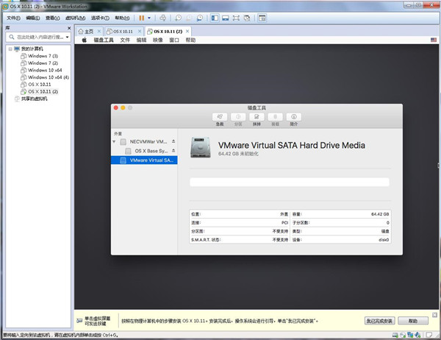
Task: Open the 选项卡 menu
Action: click(100, 18)
